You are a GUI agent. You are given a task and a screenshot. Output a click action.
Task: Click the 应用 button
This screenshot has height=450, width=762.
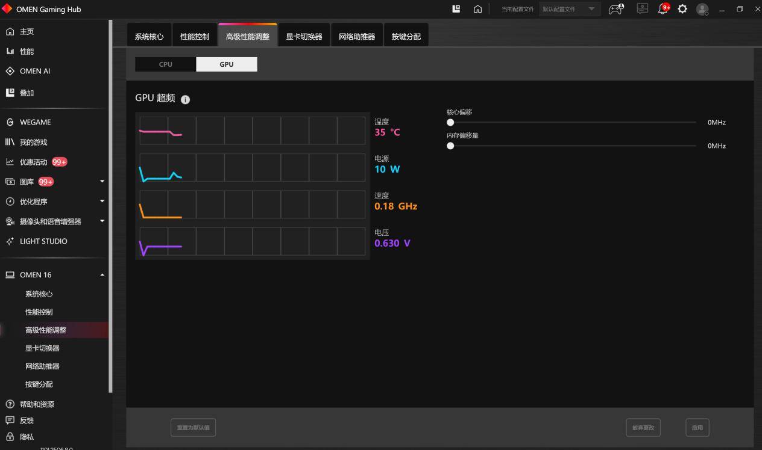(x=697, y=428)
